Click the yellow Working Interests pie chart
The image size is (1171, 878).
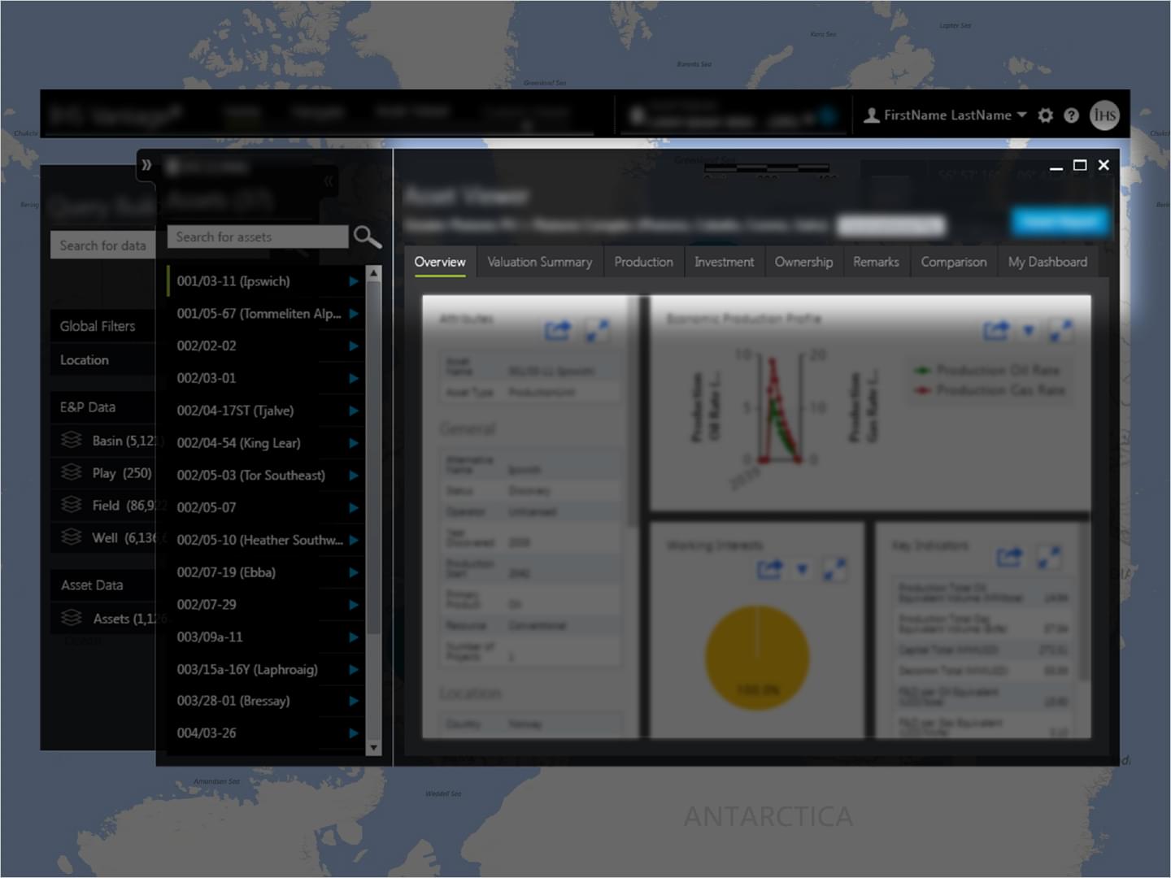[757, 657]
